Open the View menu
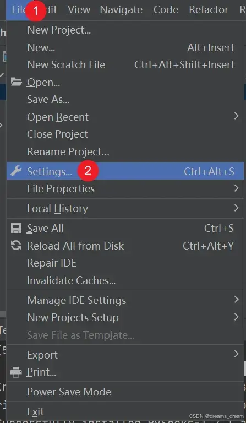 tap(79, 10)
